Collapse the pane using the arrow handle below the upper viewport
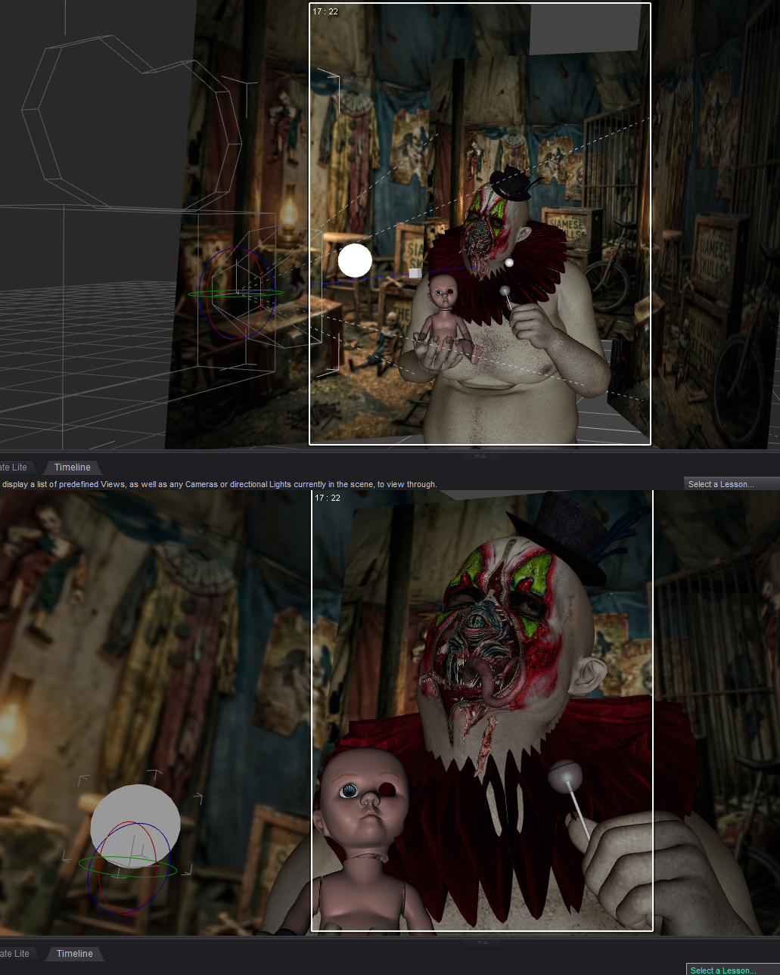This screenshot has height=975, width=780. (480, 456)
